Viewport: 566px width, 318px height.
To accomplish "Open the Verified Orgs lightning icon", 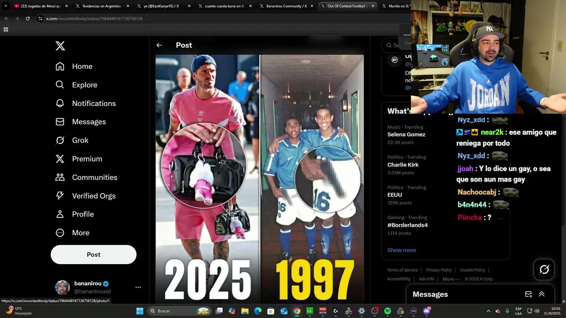I will tap(60, 196).
